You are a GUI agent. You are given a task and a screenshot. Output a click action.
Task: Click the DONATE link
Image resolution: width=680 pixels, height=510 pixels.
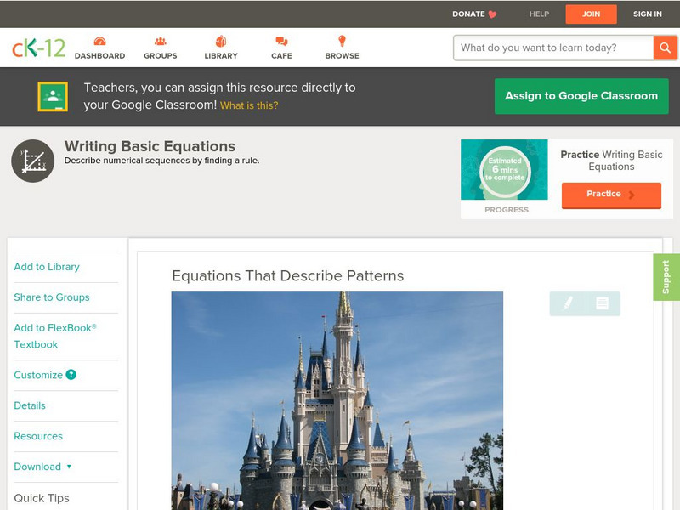tap(468, 14)
